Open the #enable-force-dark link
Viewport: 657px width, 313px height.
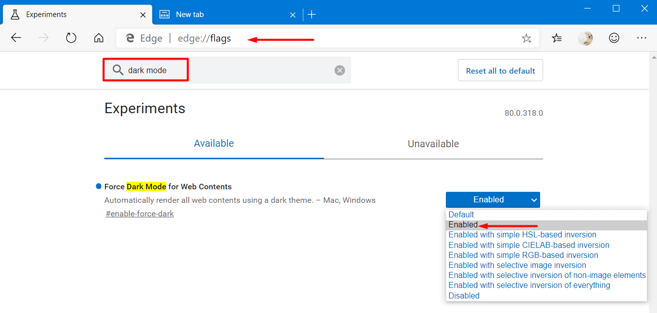click(x=140, y=214)
